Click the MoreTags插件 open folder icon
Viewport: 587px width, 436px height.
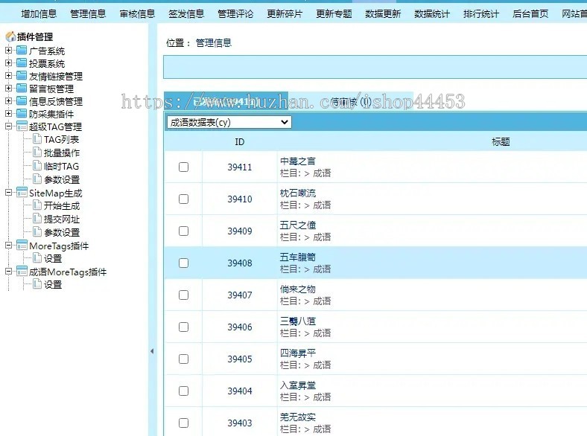[22, 246]
